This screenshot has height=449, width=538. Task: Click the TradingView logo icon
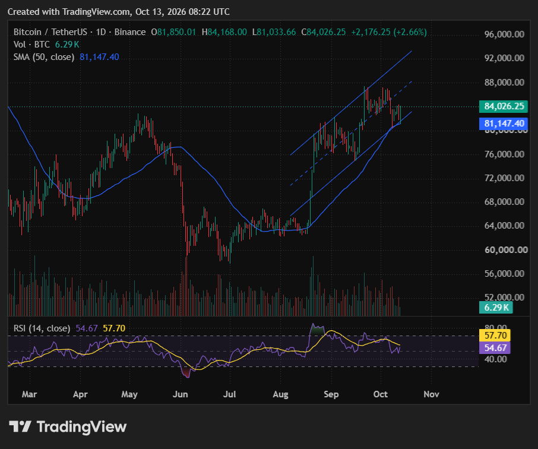[x=20, y=426]
